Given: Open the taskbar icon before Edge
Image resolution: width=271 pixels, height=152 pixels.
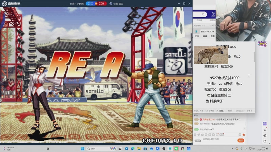Looking at the screenshot, I should click(126, 149).
